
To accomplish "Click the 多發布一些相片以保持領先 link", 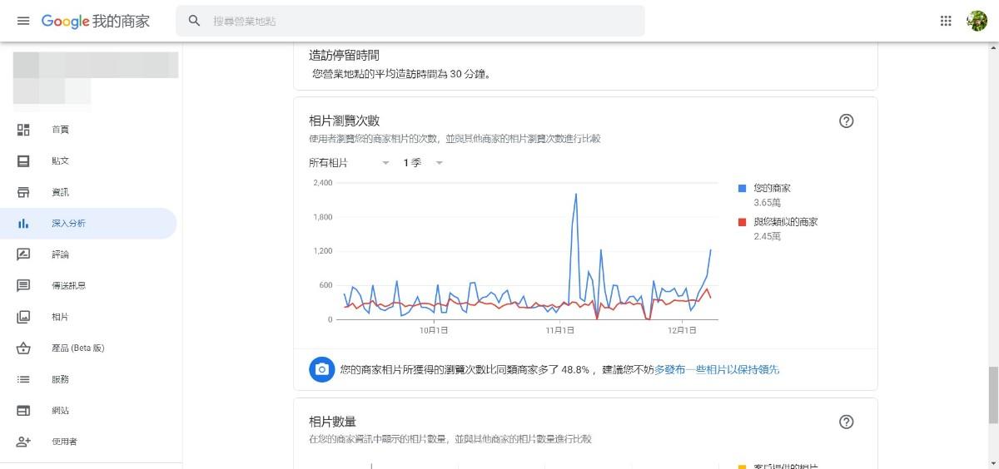I will tap(717, 369).
